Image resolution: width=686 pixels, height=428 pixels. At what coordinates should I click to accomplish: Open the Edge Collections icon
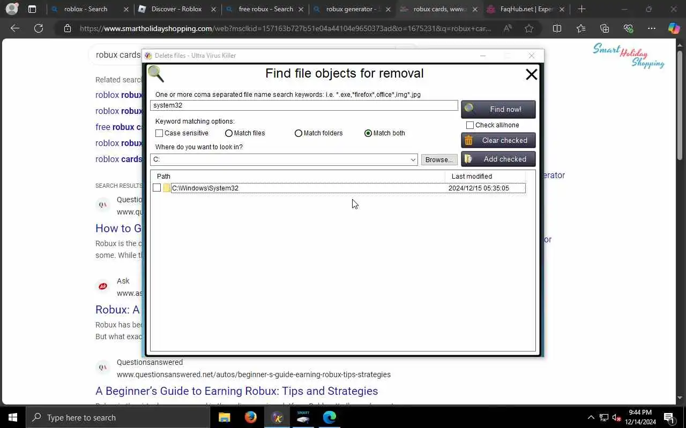pos(605,28)
